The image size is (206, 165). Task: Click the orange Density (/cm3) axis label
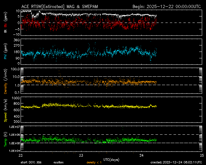click(x=5, y=82)
